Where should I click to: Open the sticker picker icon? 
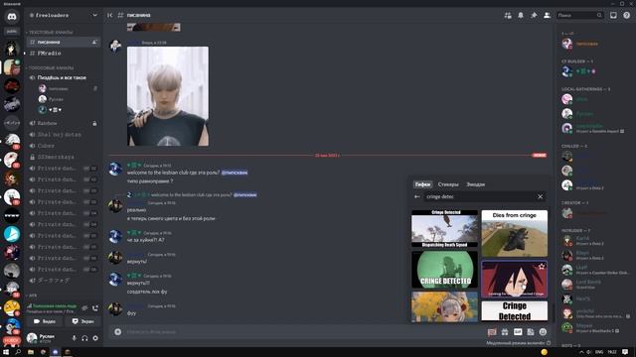530,332
